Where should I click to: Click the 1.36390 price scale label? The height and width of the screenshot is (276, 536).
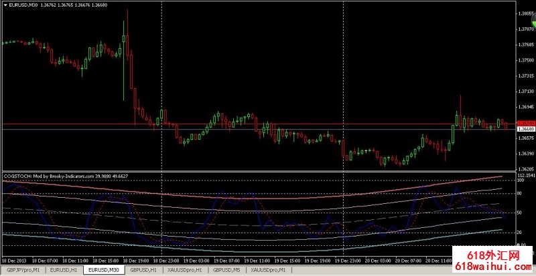click(526, 154)
